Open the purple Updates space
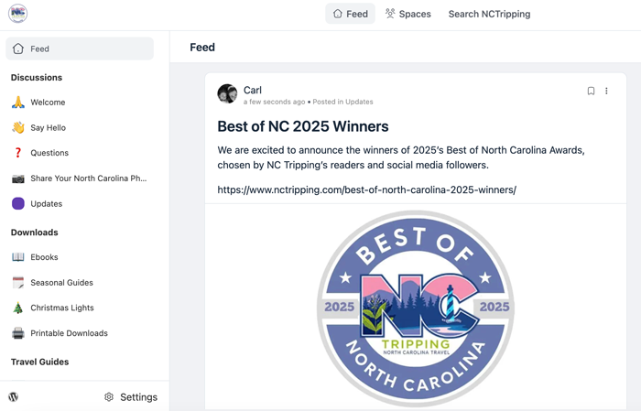Viewport: 641px width, 411px height. (x=46, y=203)
